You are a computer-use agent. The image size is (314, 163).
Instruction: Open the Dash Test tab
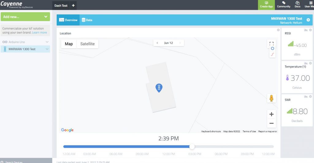coord(61,6)
